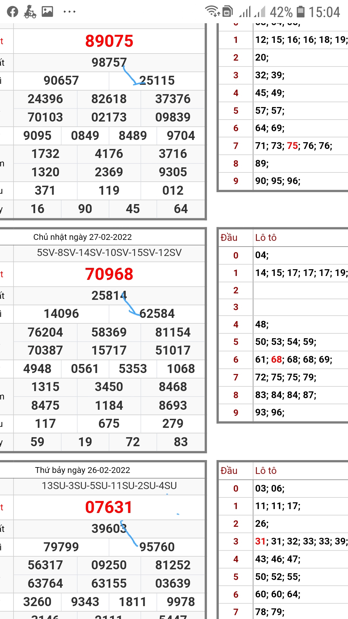
Task: Select special prize number 89075
Action: coord(109,41)
